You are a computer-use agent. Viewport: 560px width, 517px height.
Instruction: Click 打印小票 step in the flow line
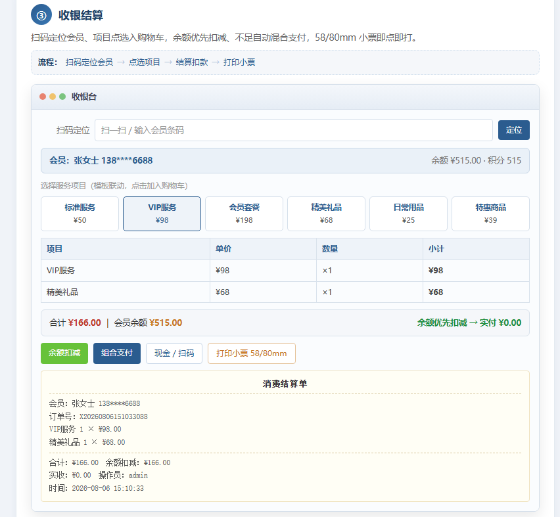(x=239, y=62)
